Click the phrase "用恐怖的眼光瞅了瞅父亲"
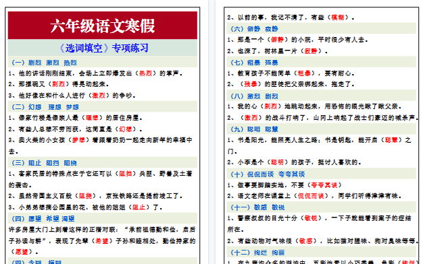 coord(361,106)
